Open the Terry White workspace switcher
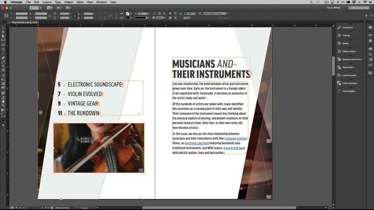The width and height of the screenshot is (374, 210). (x=335, y=8)
